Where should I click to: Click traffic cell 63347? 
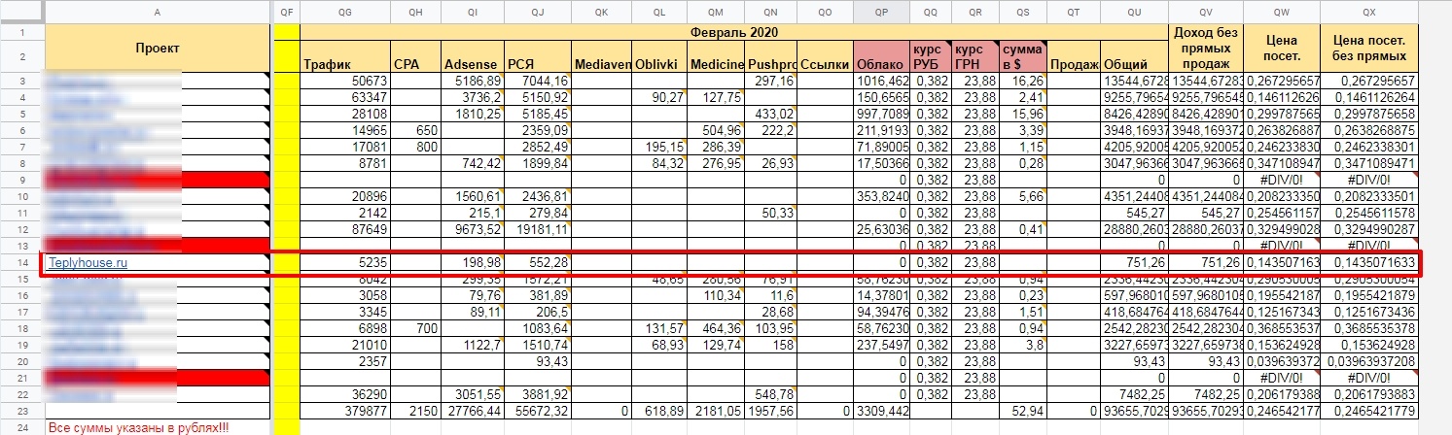pos(345,97)
